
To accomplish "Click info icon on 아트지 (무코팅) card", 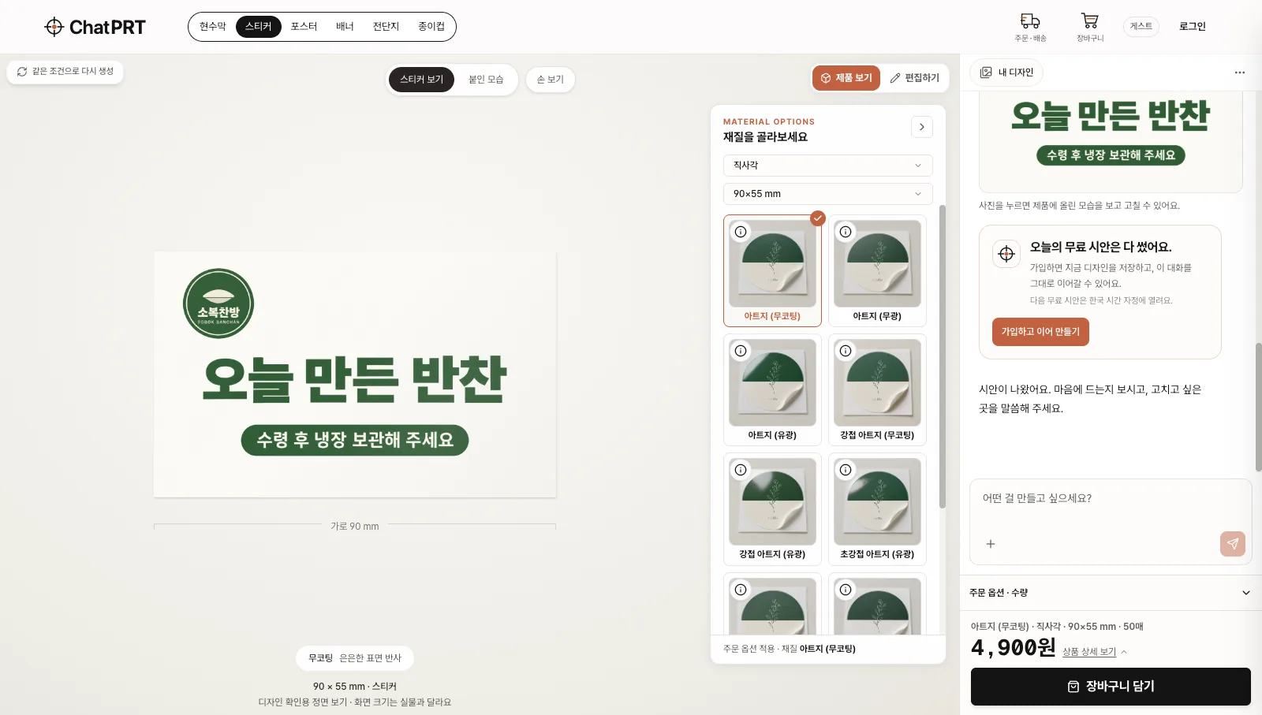I will click(741, 232).
